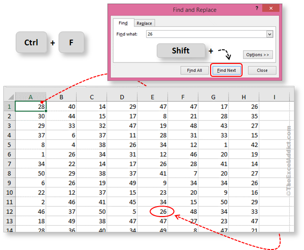Click cell B6 containing 26

click(x=61, y=154)
